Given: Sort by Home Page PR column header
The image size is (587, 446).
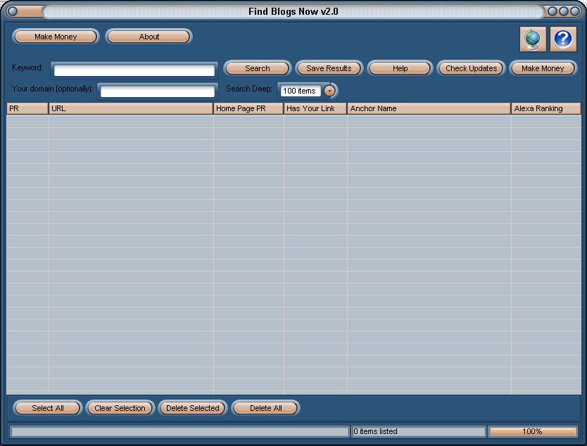Looking at the screenshot, I should click(248, 108).
